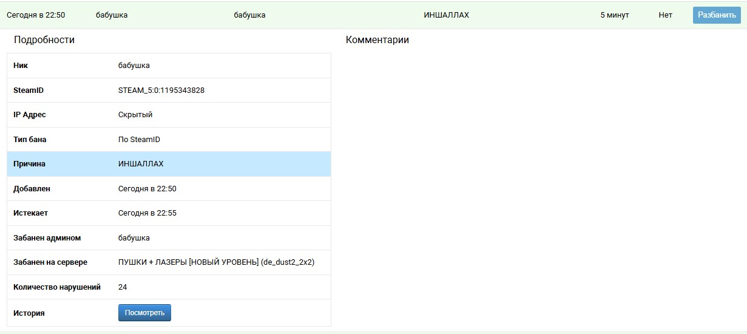Click the Количество нарушений label
Image resolution: width=747 pixels, height=334 pixels.
coord(57,287)
